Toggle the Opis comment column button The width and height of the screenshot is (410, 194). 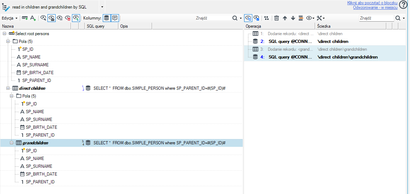coord(114,18)
